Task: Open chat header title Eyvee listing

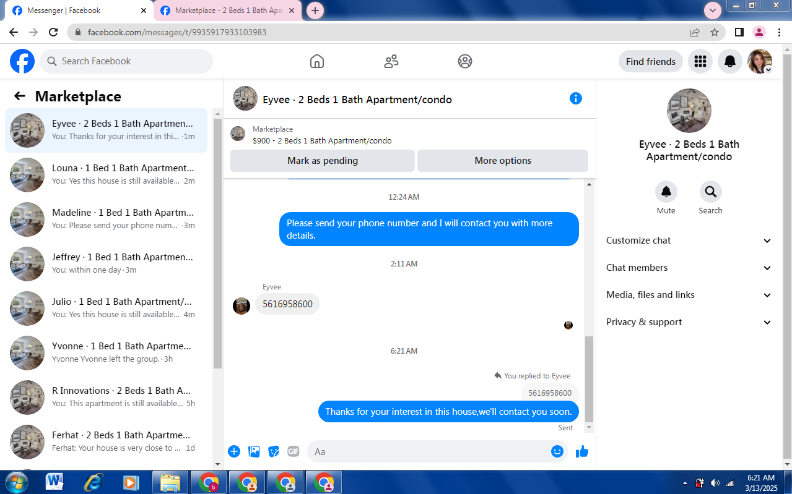Action: tap(357, 100)
